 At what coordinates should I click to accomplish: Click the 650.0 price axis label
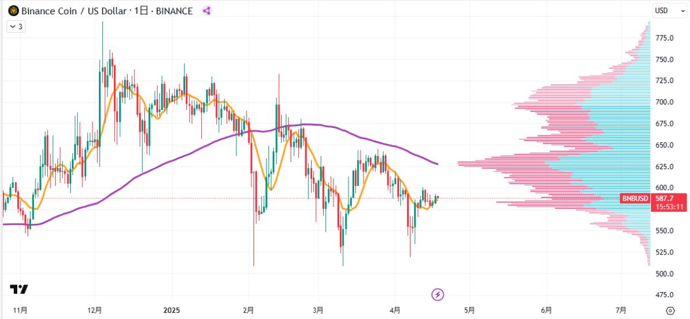665,145
